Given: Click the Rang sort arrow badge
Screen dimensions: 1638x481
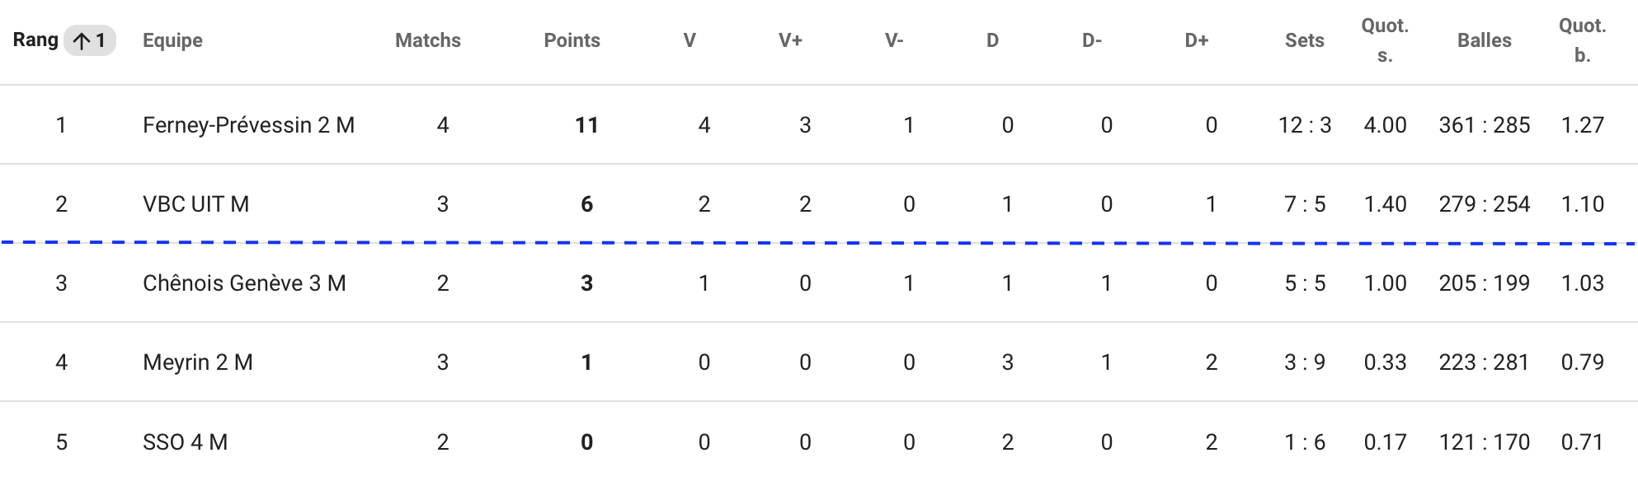Looking at the screenshot, I should tap(90, 40).
